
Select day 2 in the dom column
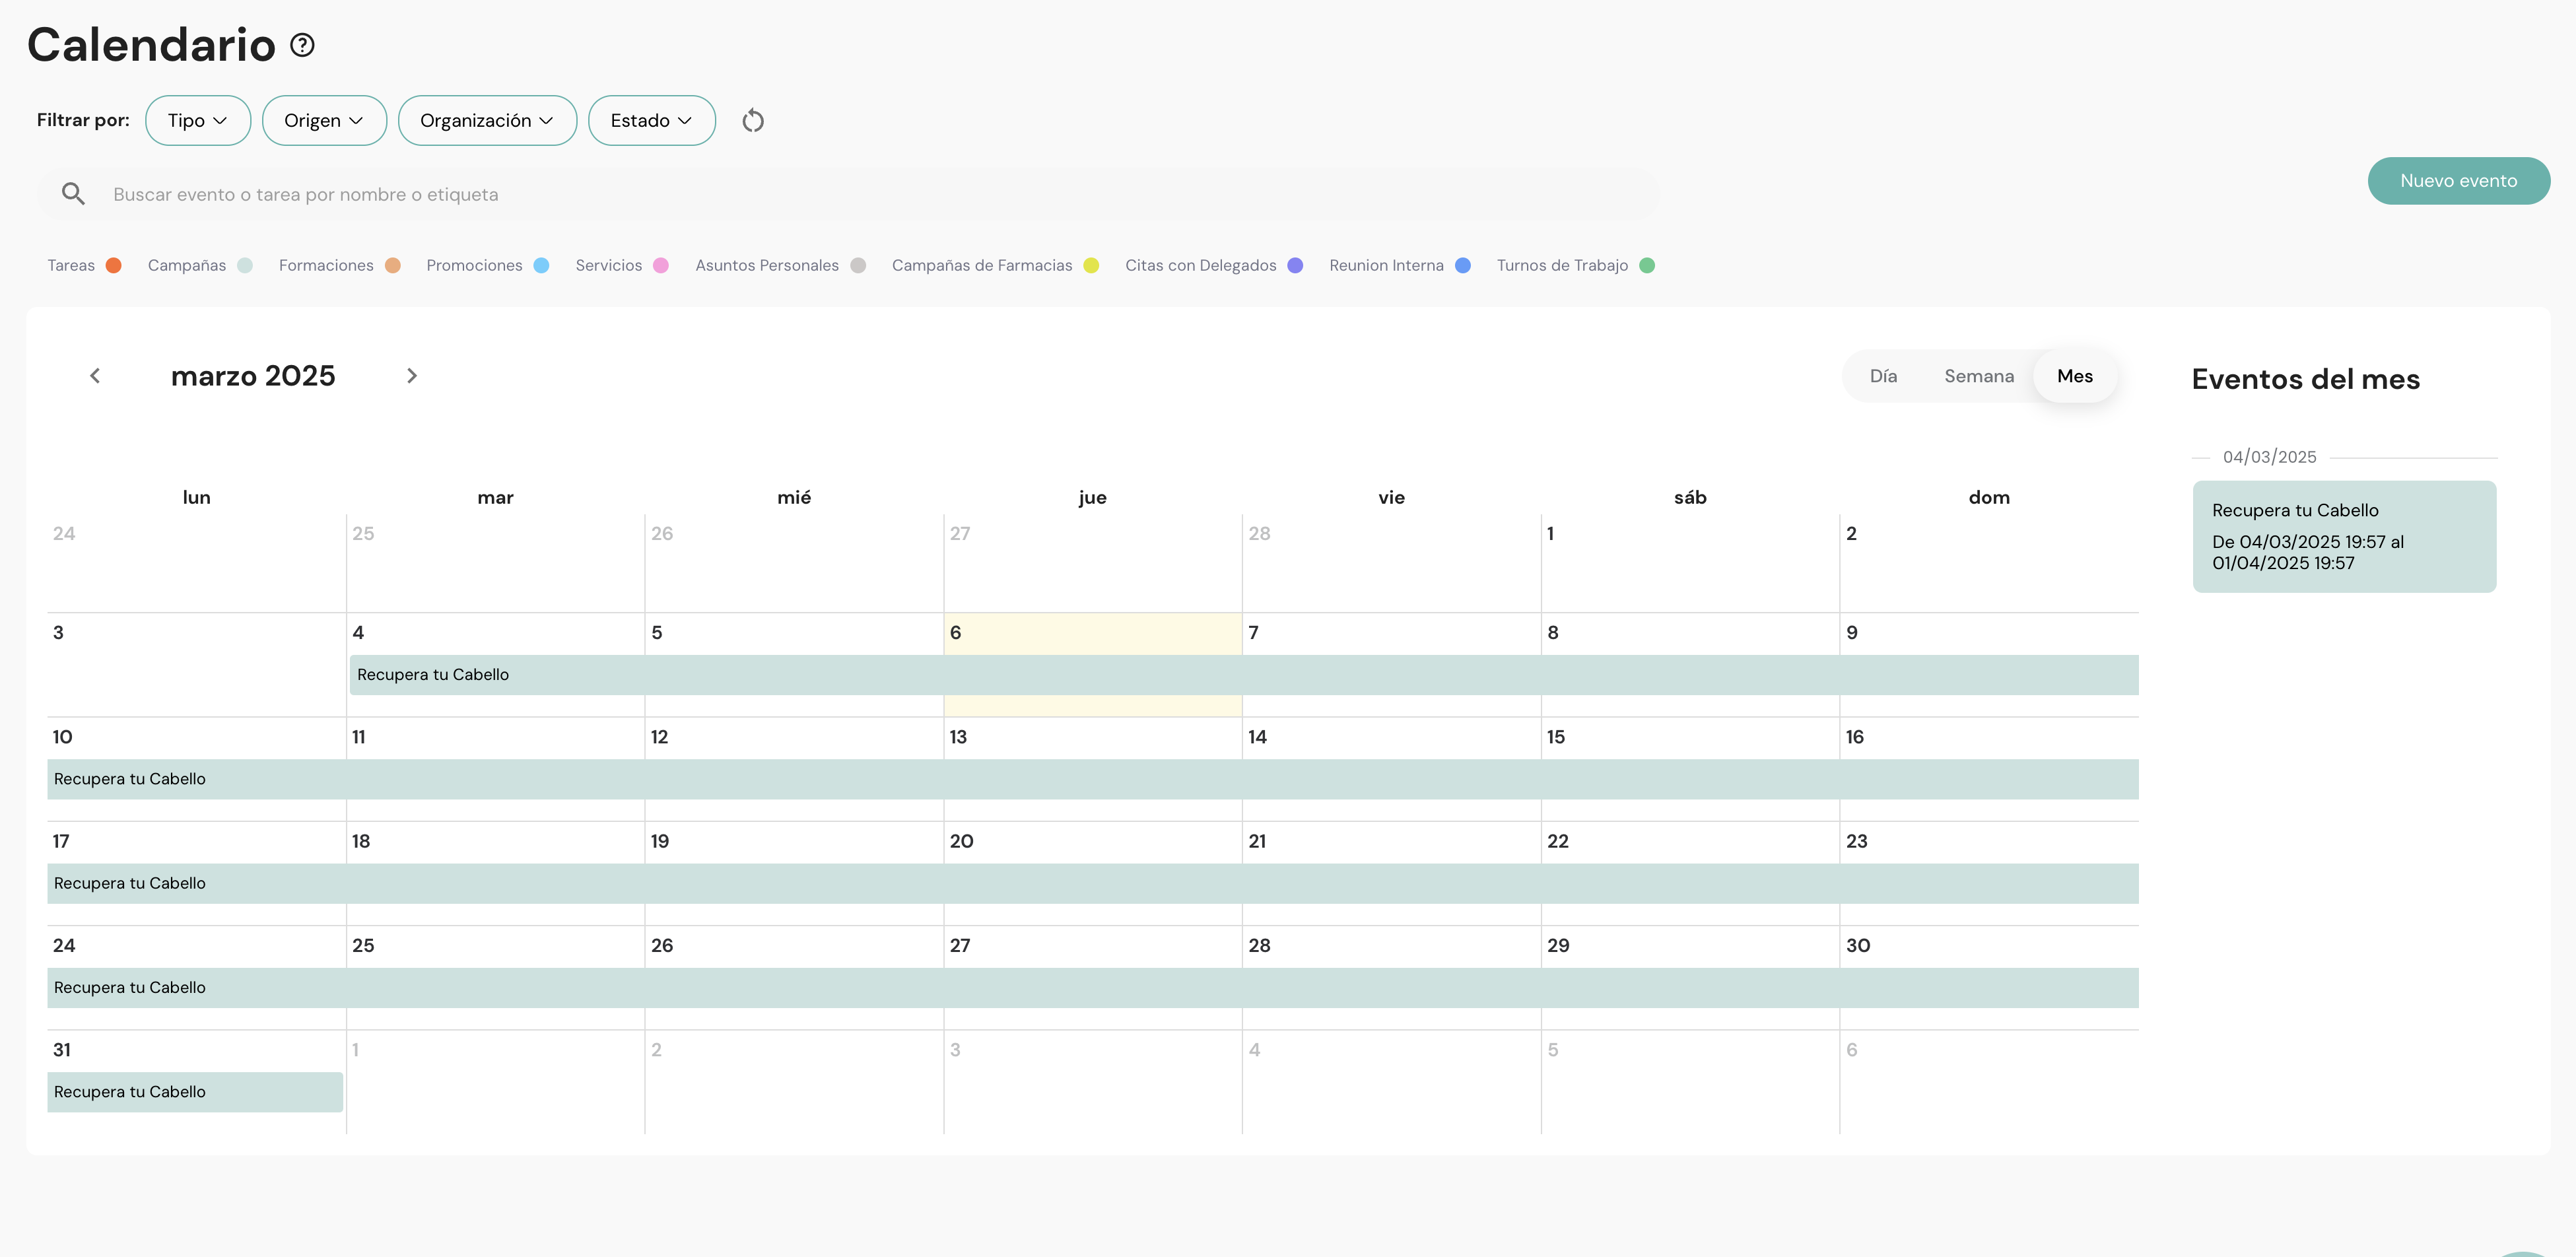(1851, 534)
